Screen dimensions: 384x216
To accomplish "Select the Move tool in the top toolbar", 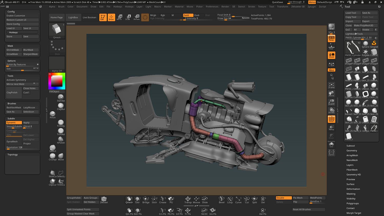I will [120, 17].
